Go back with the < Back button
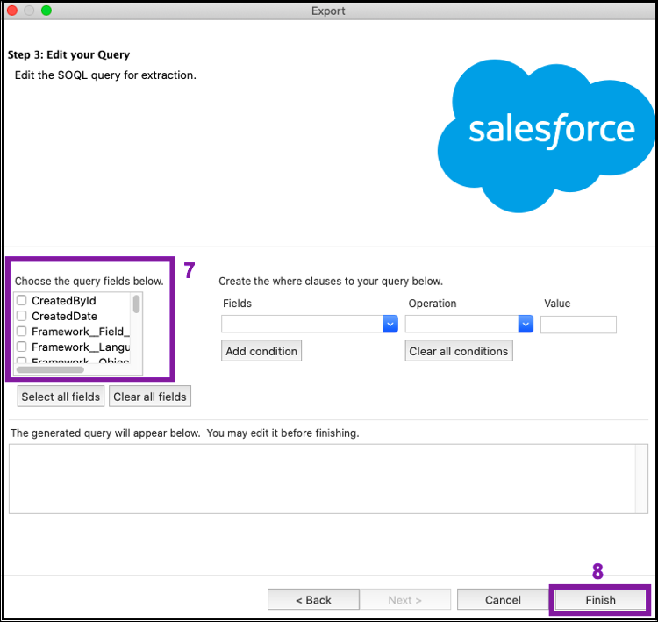This screenshot has height=622, width=658. 313,600
